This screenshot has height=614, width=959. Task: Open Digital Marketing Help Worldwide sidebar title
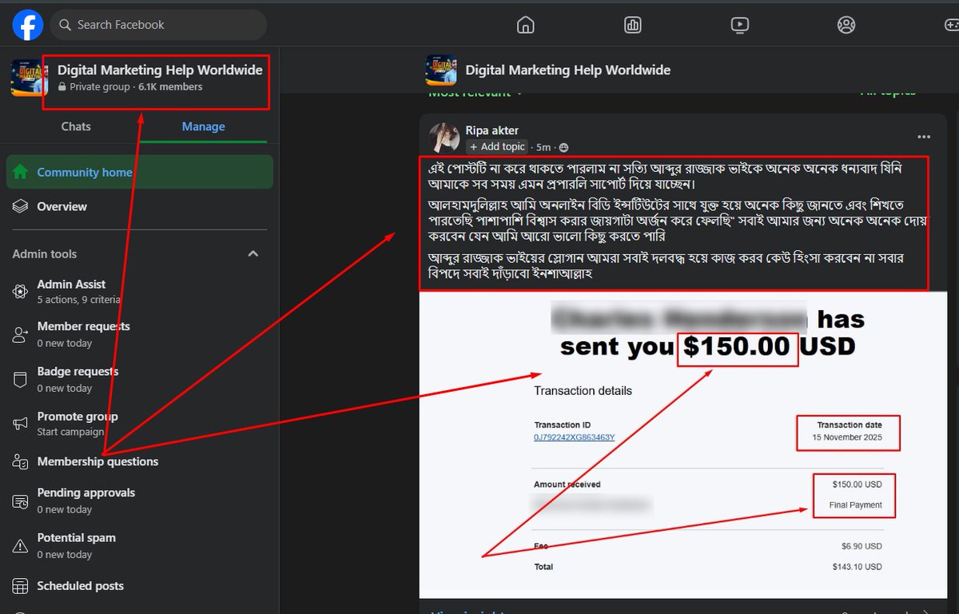click(x=160, y=70)
